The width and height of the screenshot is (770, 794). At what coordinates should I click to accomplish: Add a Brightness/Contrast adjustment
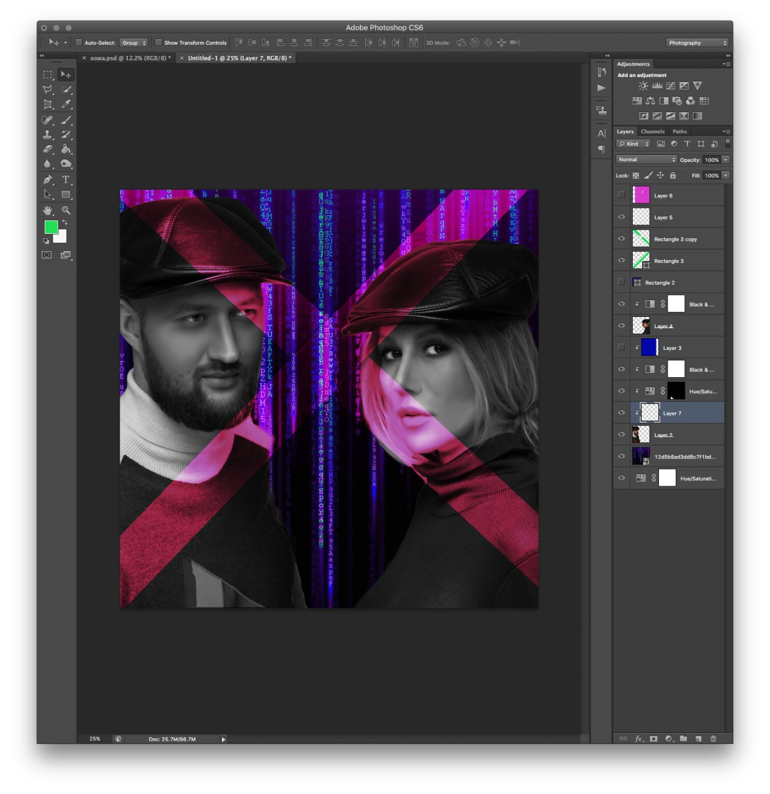pos(643,86)
